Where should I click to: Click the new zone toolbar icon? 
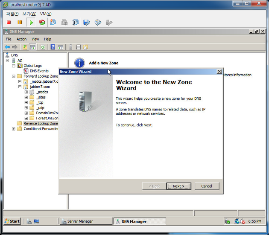pyautogui.click(x=85, y=47)
